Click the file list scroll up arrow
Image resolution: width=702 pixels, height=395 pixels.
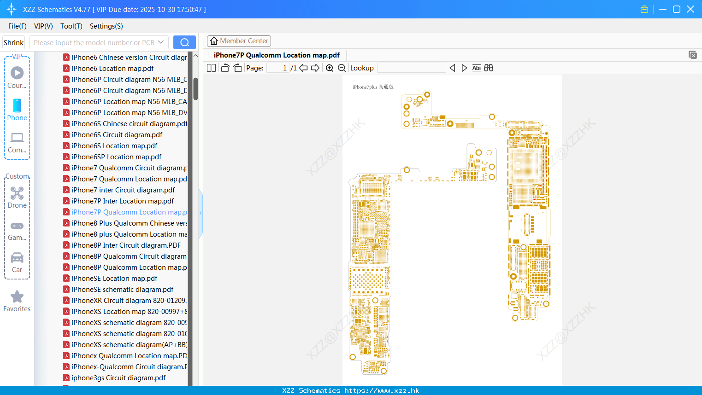click(195, 56)
